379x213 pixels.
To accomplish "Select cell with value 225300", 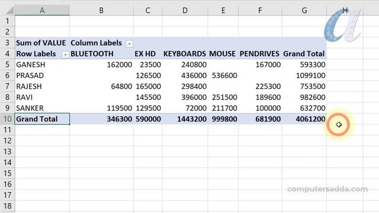I will (260, 86).
